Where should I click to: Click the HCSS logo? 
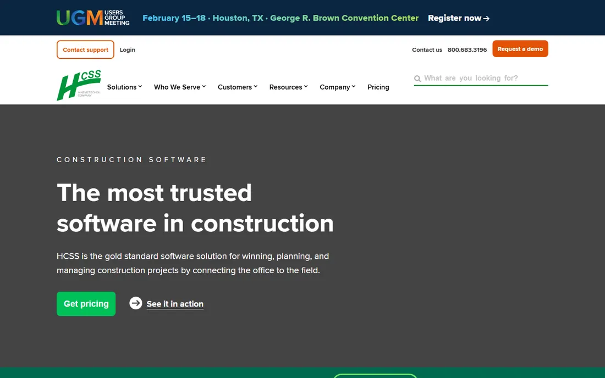pos(79,85)
